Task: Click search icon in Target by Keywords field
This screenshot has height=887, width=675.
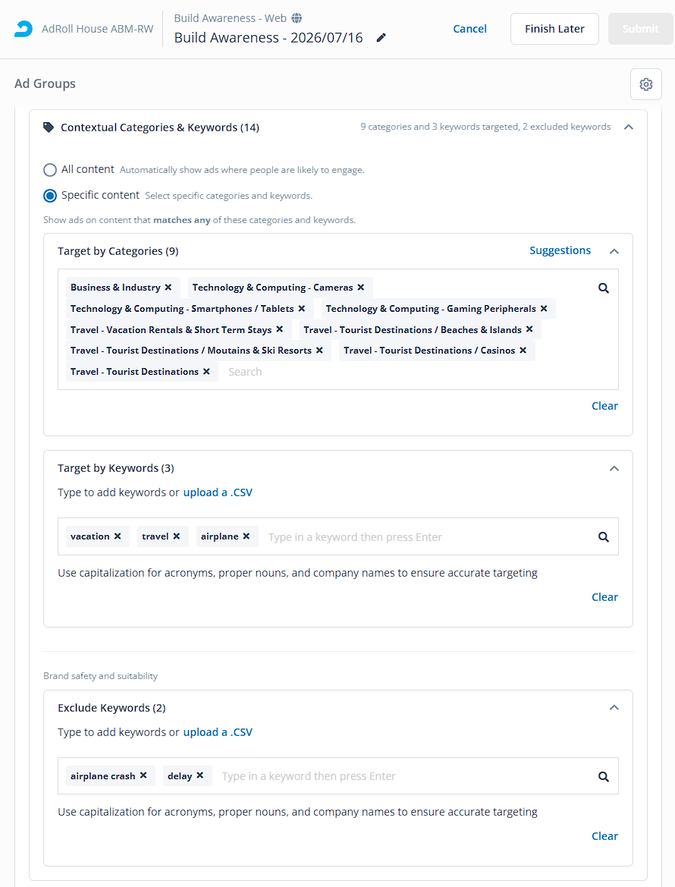Action: click(x=604, y=537)
